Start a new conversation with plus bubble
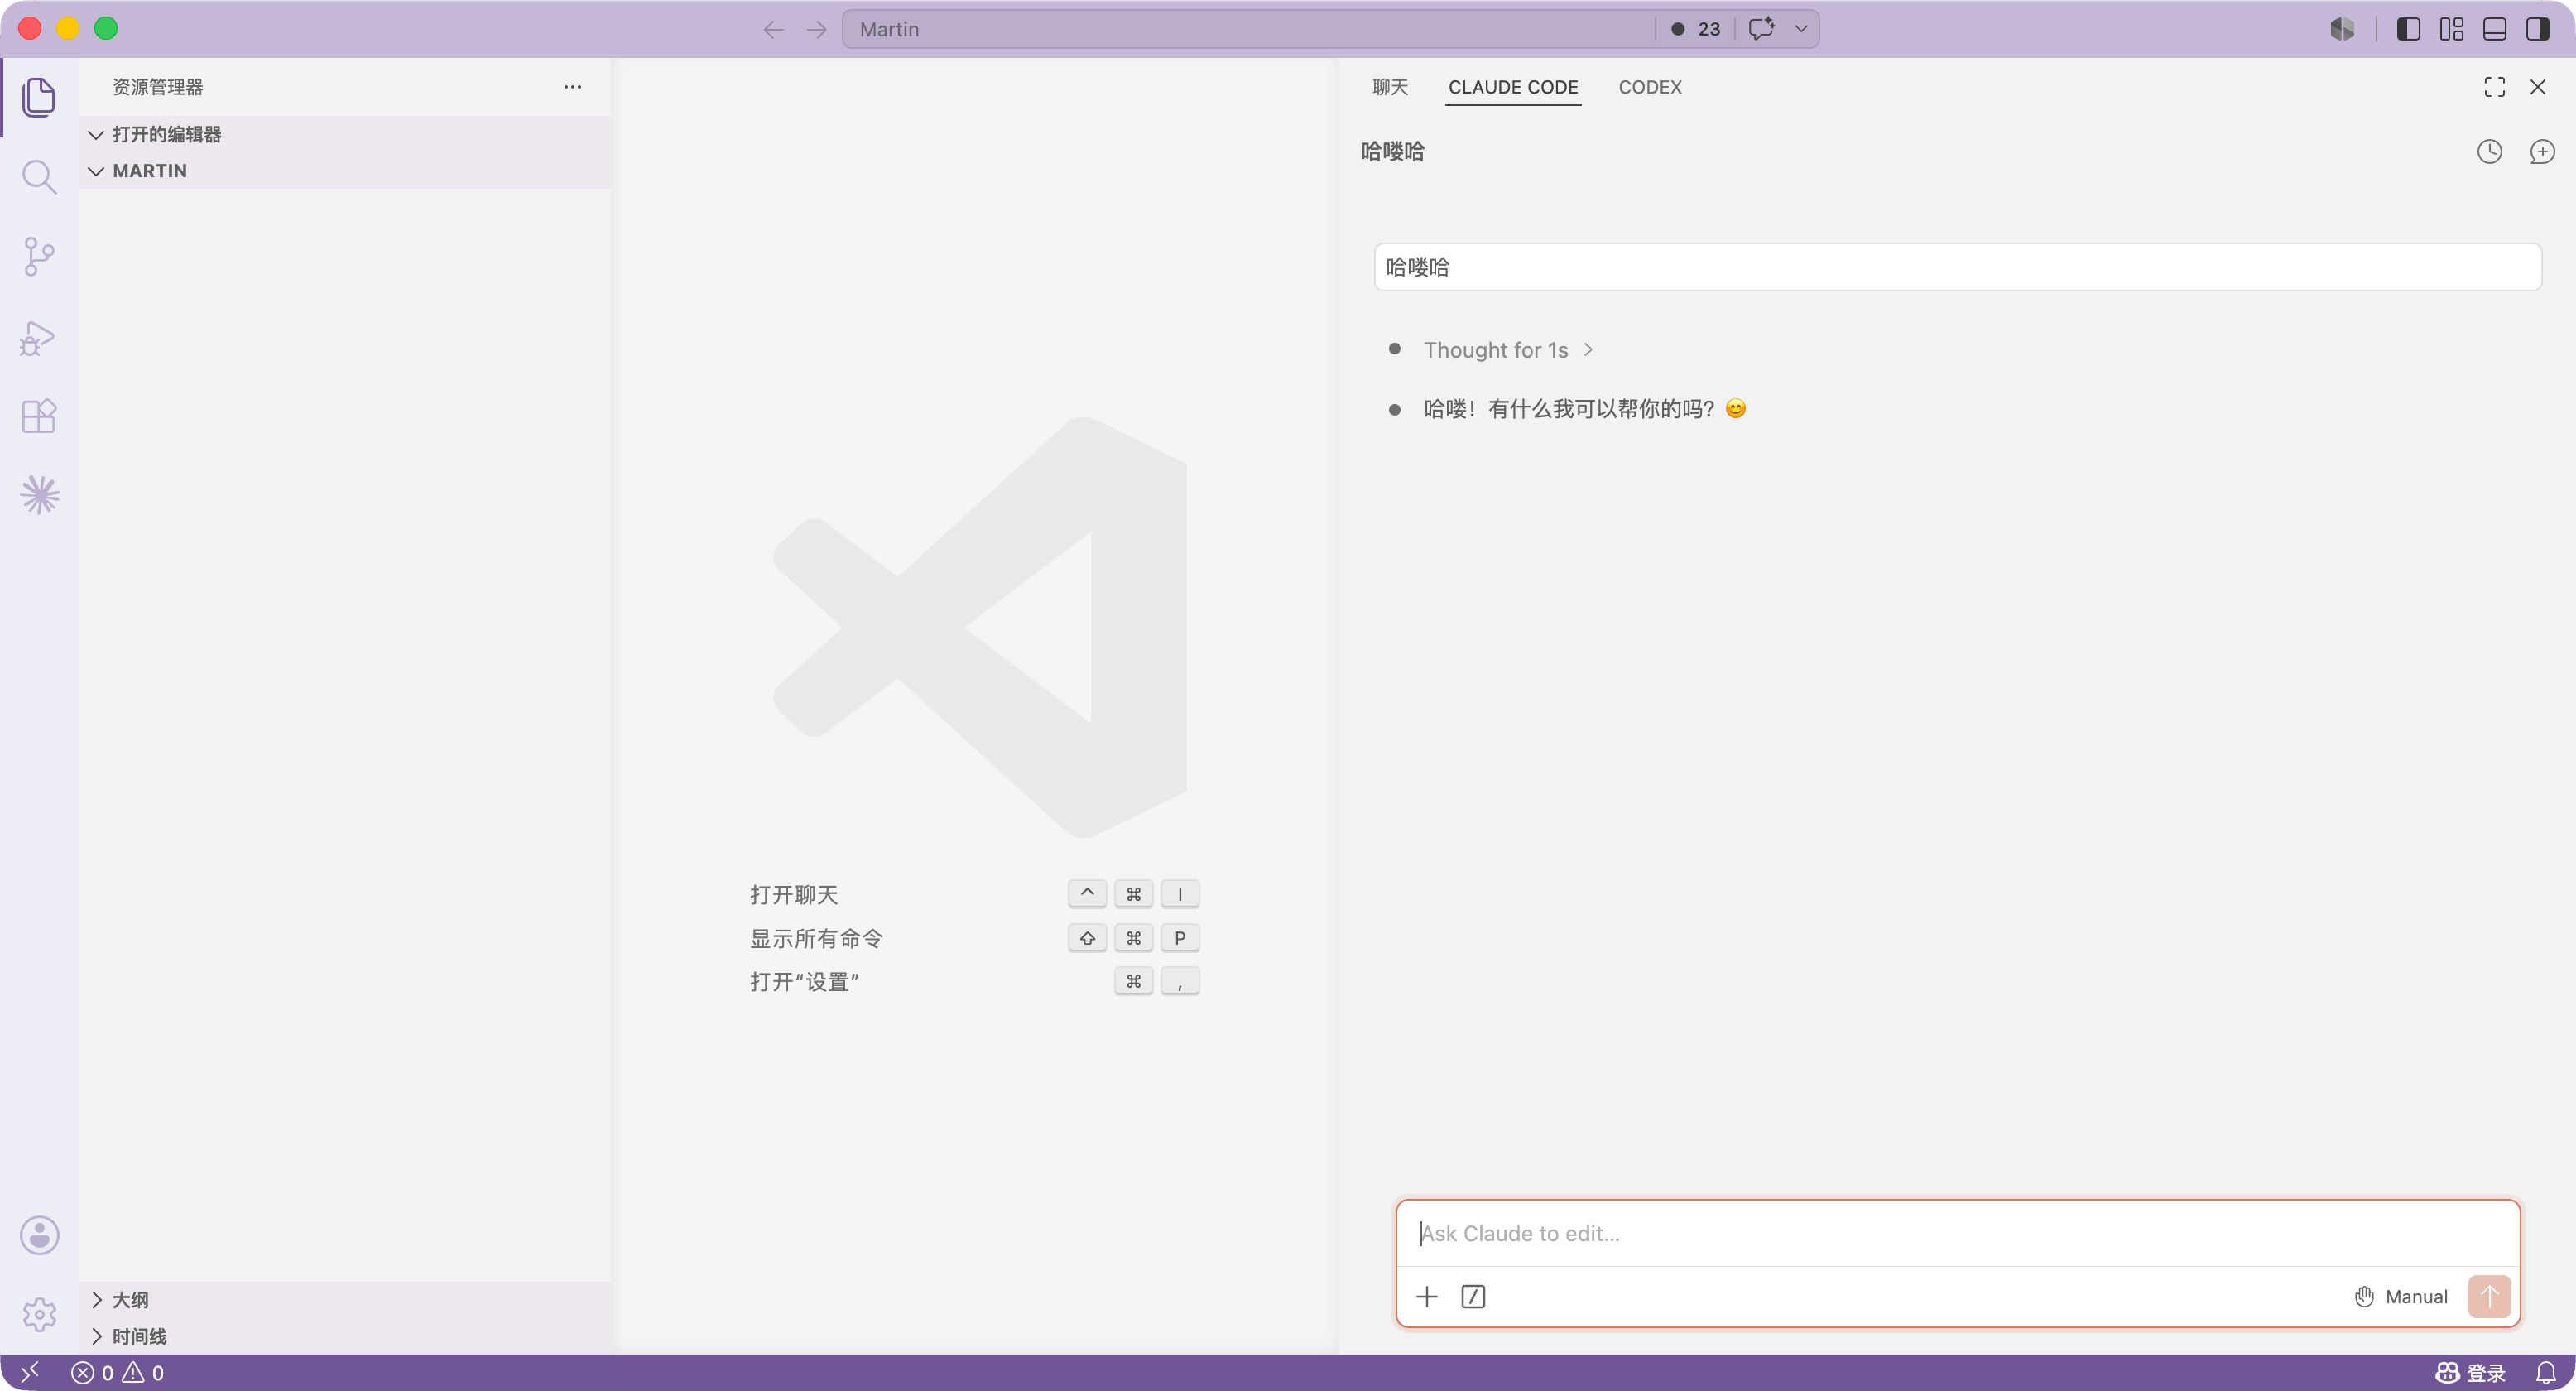This screenshot has height=1391, width=2576. [2541, 151]
